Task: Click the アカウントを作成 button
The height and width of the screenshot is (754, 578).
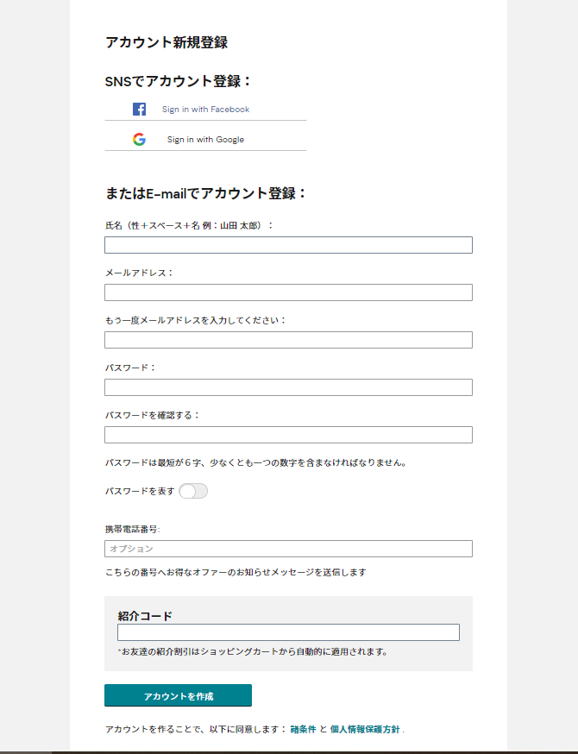Action: tap(178, 695)
